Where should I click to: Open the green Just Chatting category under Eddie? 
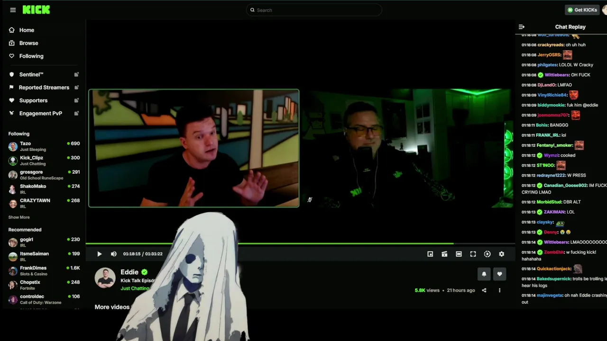135,288
